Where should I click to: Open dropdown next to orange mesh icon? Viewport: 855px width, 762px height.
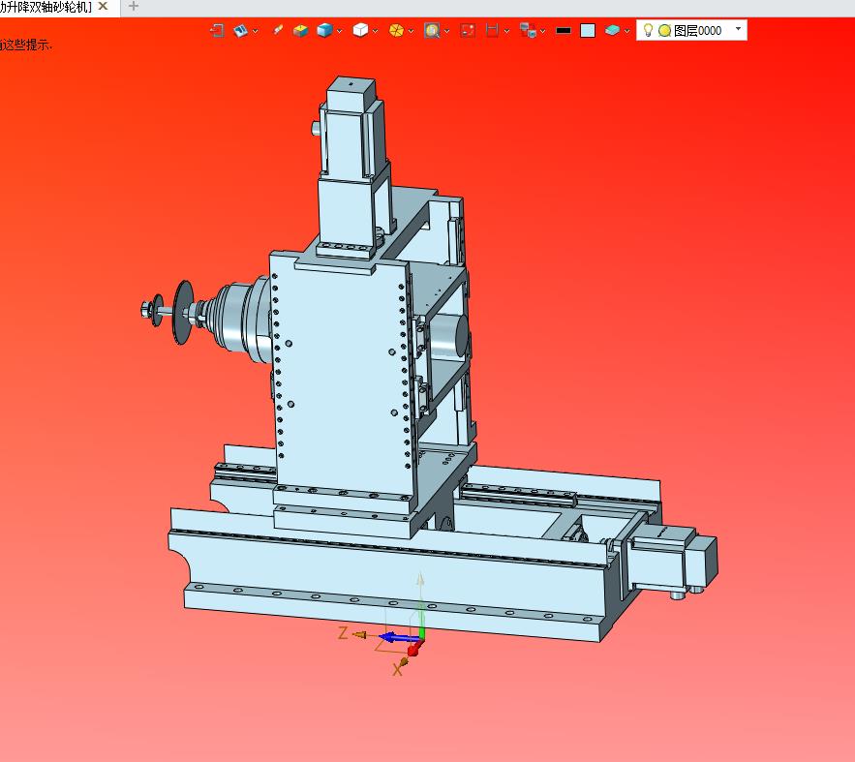(411, 31)
